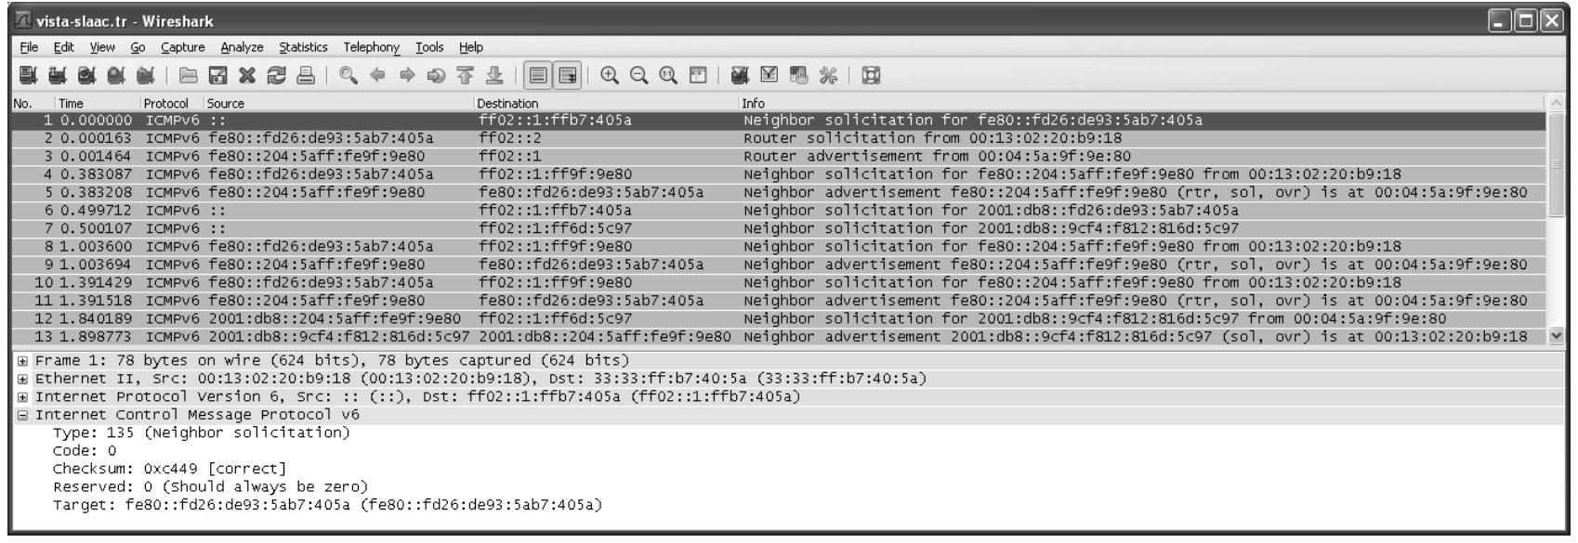Viewport: 1578px width, 543px height.
Task: Sort by Source column header
Action: (x=338, y=103)
